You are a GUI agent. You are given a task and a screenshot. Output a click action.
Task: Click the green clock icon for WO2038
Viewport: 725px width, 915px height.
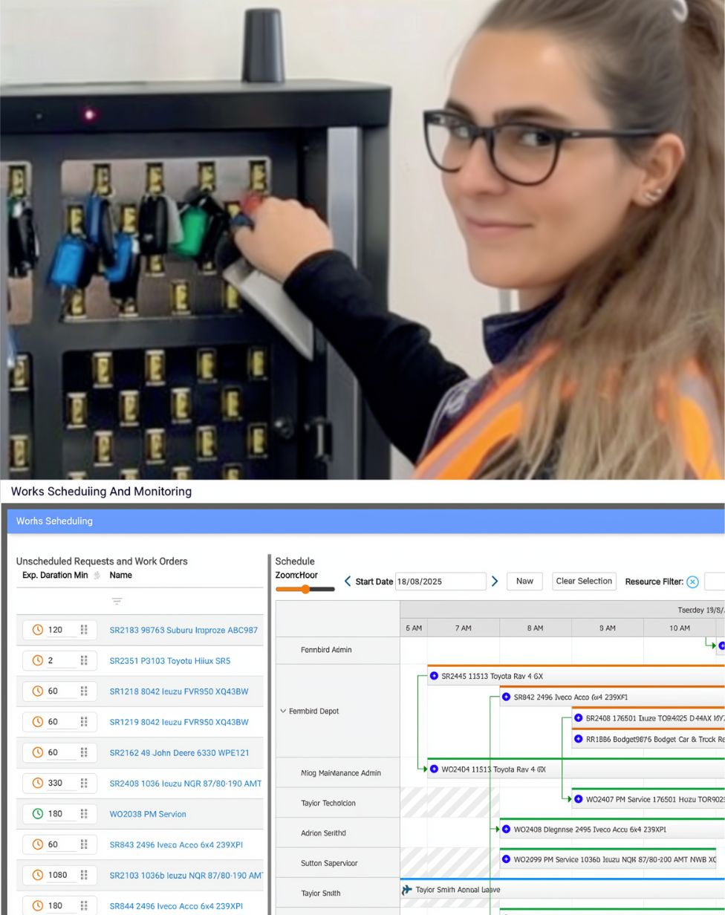(x=38, y=814)
